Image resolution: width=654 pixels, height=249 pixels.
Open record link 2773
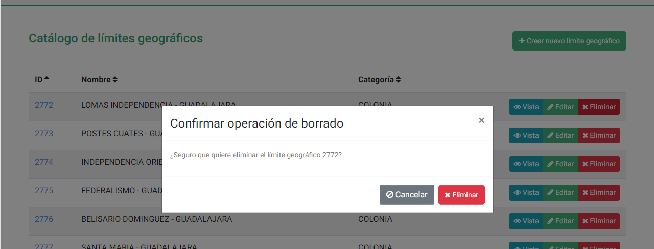pos(44,134)
